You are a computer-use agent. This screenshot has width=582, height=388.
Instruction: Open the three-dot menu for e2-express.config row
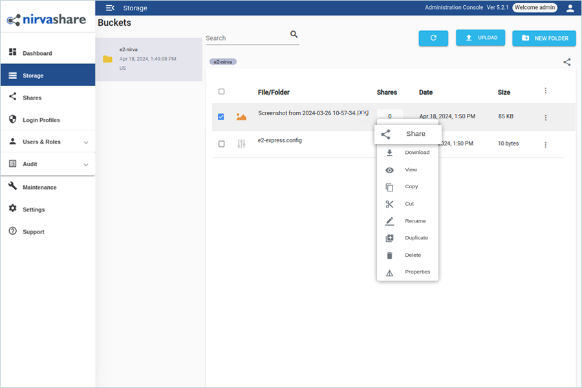click(x=545, y=144)
